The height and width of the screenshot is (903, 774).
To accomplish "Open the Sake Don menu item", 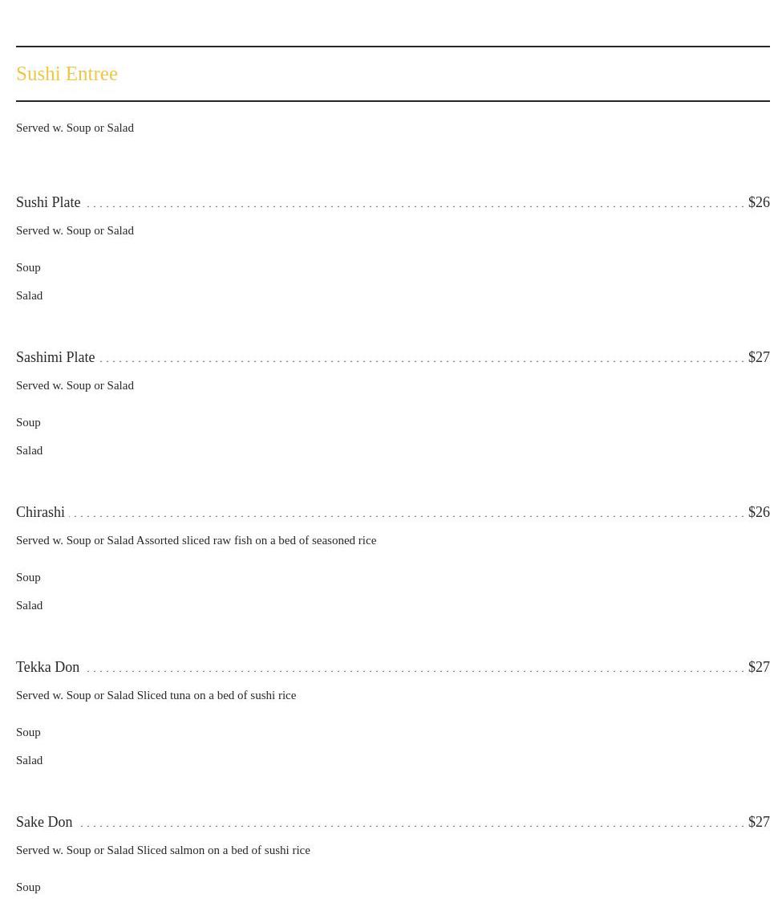I will (44, 822).
